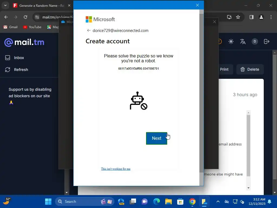Open File Explorer from taskbar
The image size is (277, 208).
point(168,201)
